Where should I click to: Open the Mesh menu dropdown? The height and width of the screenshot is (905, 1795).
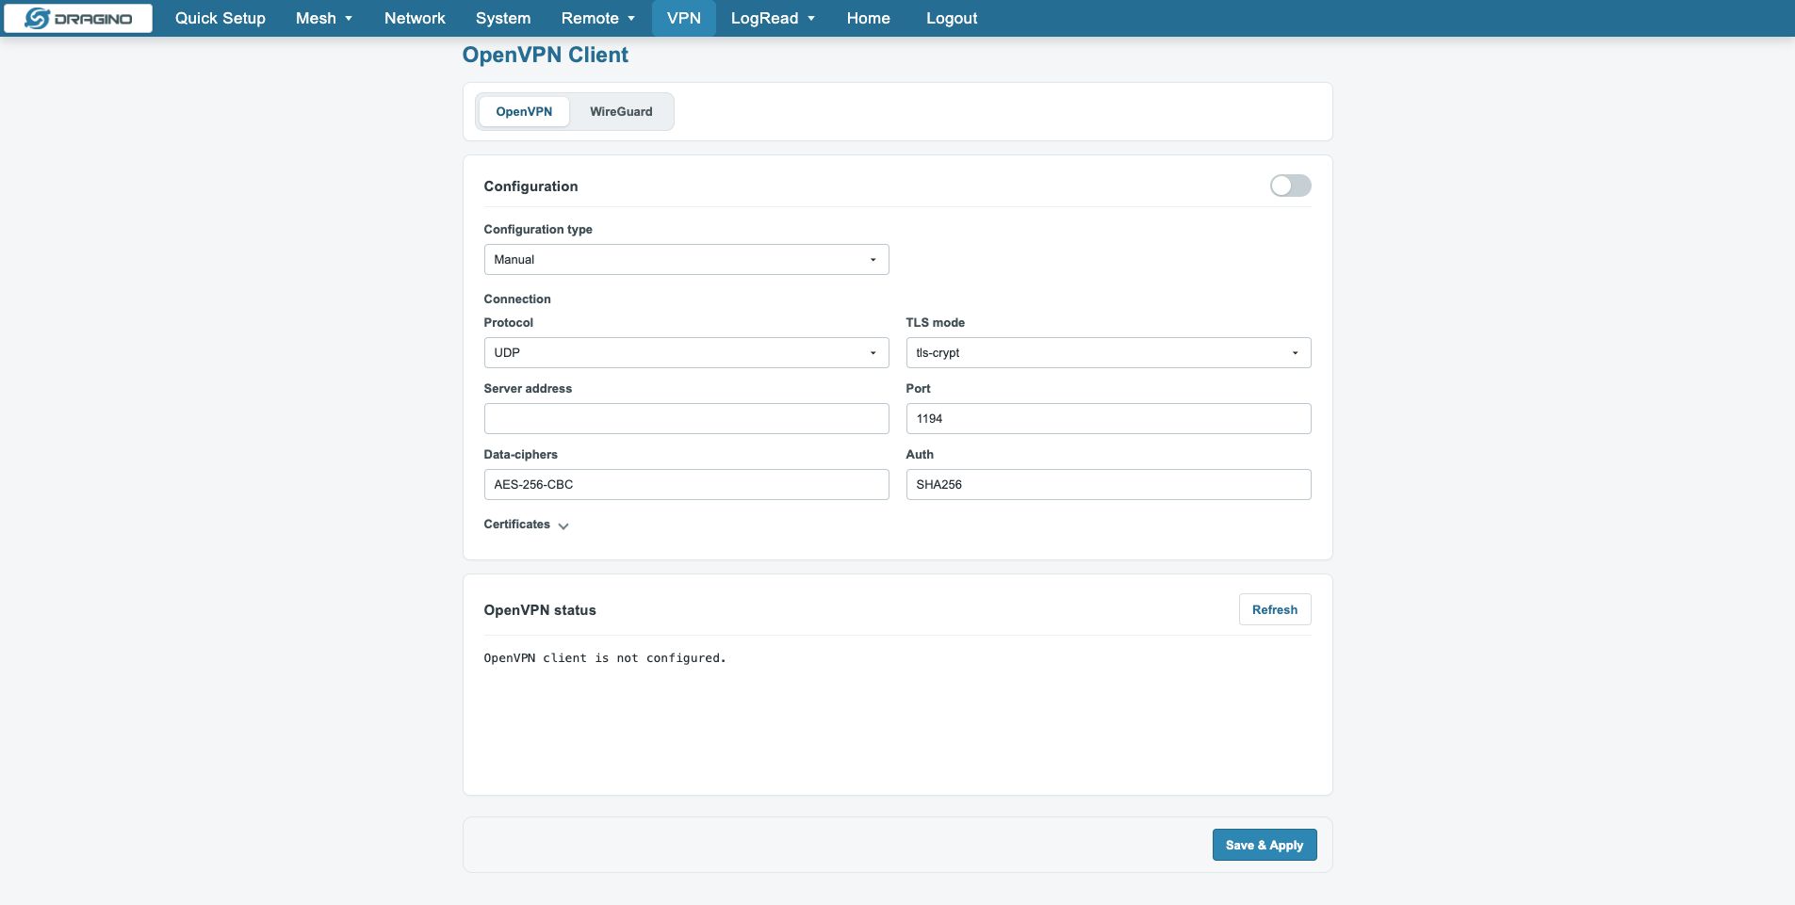324,18
